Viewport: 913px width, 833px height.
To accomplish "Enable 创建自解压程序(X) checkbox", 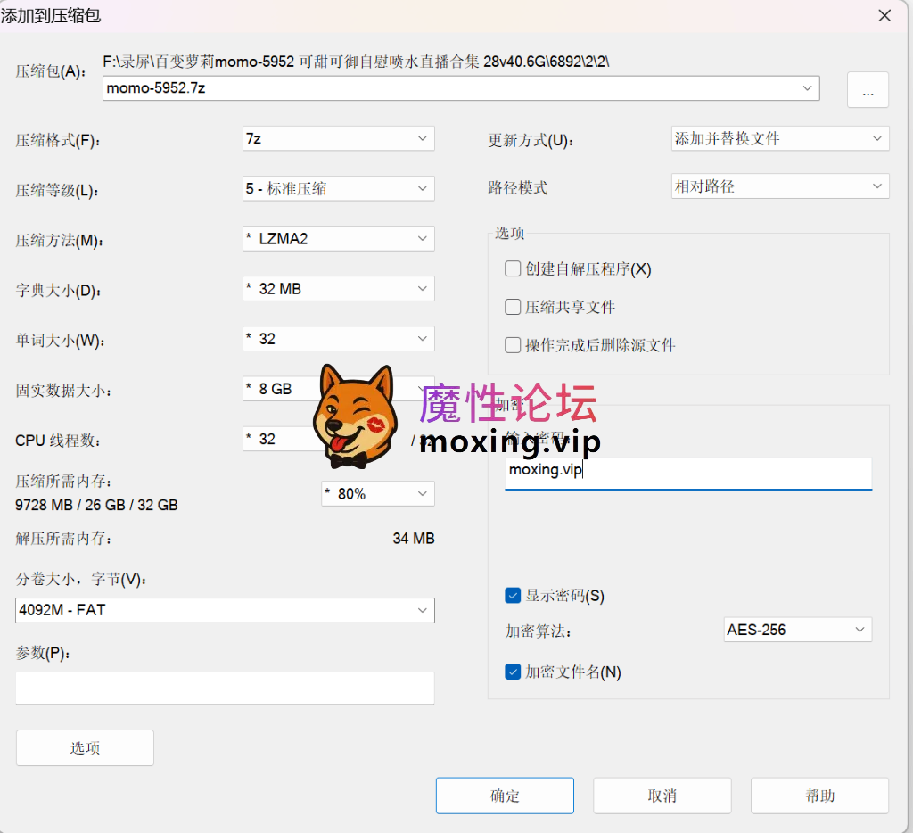I will tap(513, 269).
